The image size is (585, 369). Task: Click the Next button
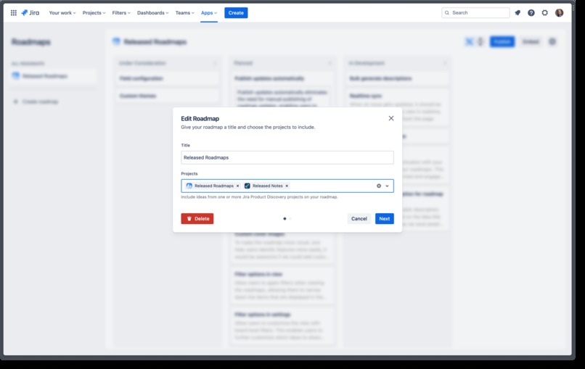(x=384, y=218)
